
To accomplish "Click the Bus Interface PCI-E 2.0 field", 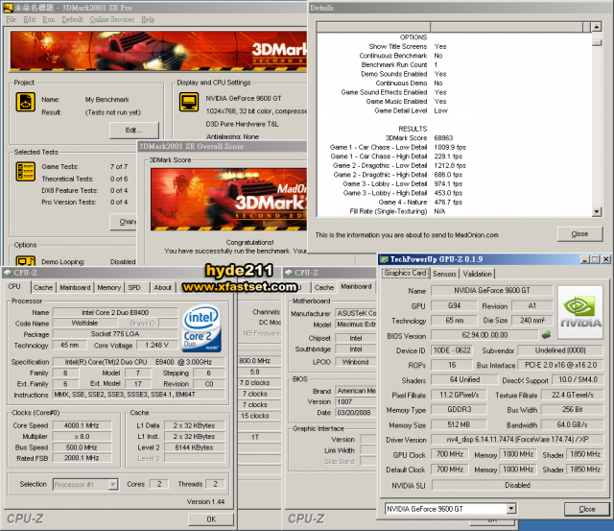I will point(560,365).
